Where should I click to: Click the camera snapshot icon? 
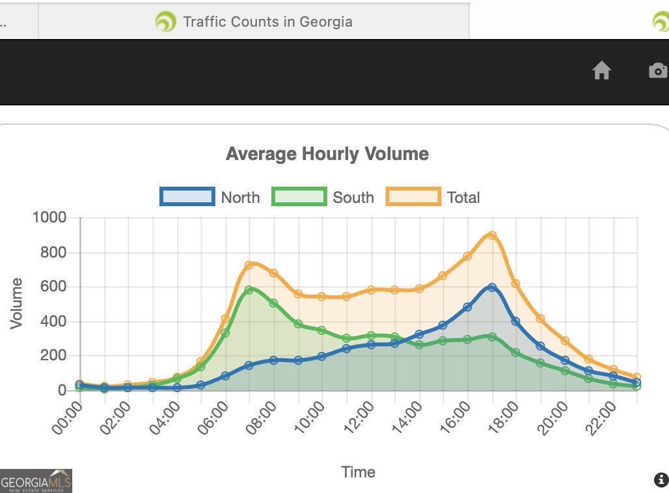coord(659,70)
